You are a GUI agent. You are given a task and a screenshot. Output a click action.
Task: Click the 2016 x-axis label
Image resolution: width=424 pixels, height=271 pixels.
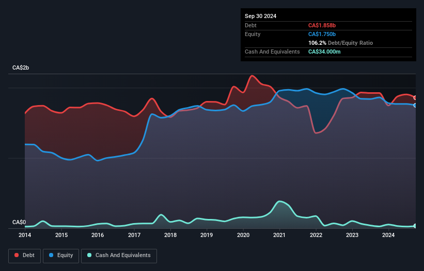point(98,235)
